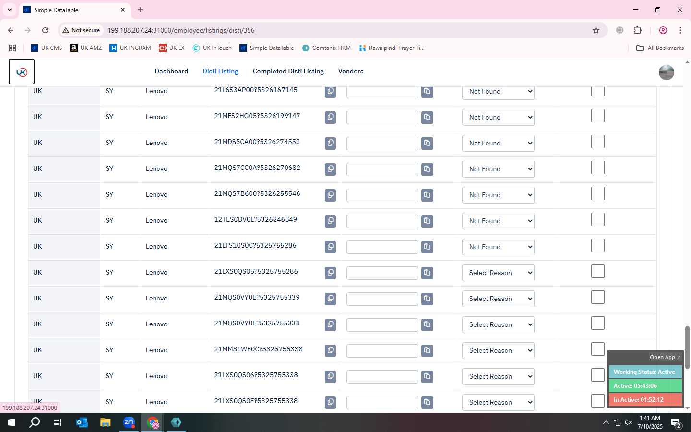The image size is (691, 432).
Task: Tick checkbox for 21MQS7CC0A?5326270682 row
Action: coord(597,168)
